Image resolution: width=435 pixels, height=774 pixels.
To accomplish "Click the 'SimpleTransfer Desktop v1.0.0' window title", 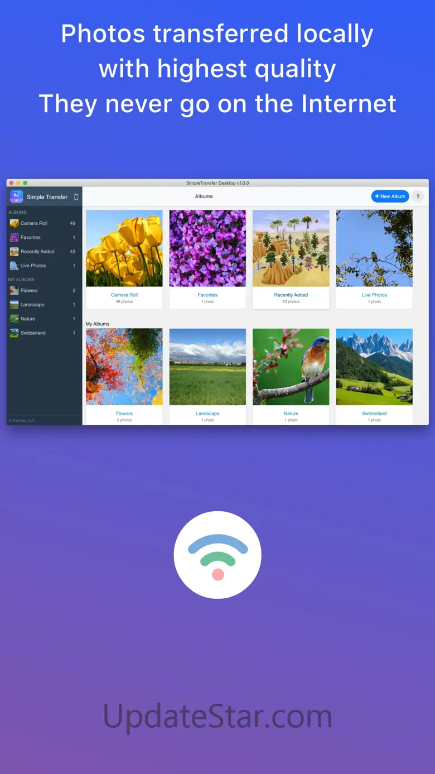I will pyautogui.click(x=218, y=183).
